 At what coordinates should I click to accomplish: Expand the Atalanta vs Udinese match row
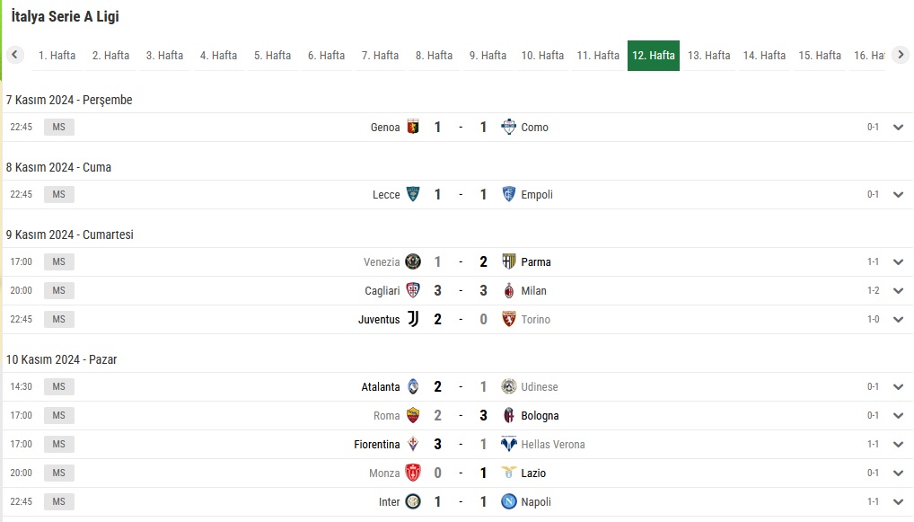[x=898, y=386]
